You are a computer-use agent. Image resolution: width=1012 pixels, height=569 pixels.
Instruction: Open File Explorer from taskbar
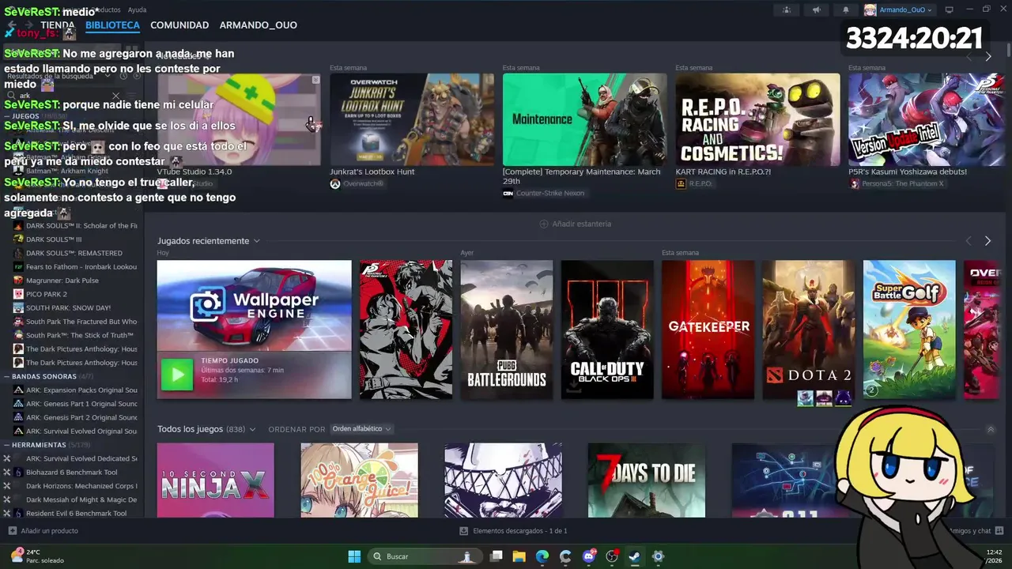pyautogui.click(x=519, y=556)
